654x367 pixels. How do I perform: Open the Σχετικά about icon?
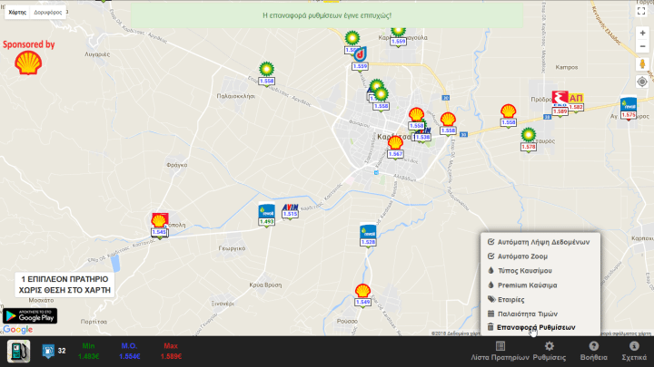click(x=634, y=352)
